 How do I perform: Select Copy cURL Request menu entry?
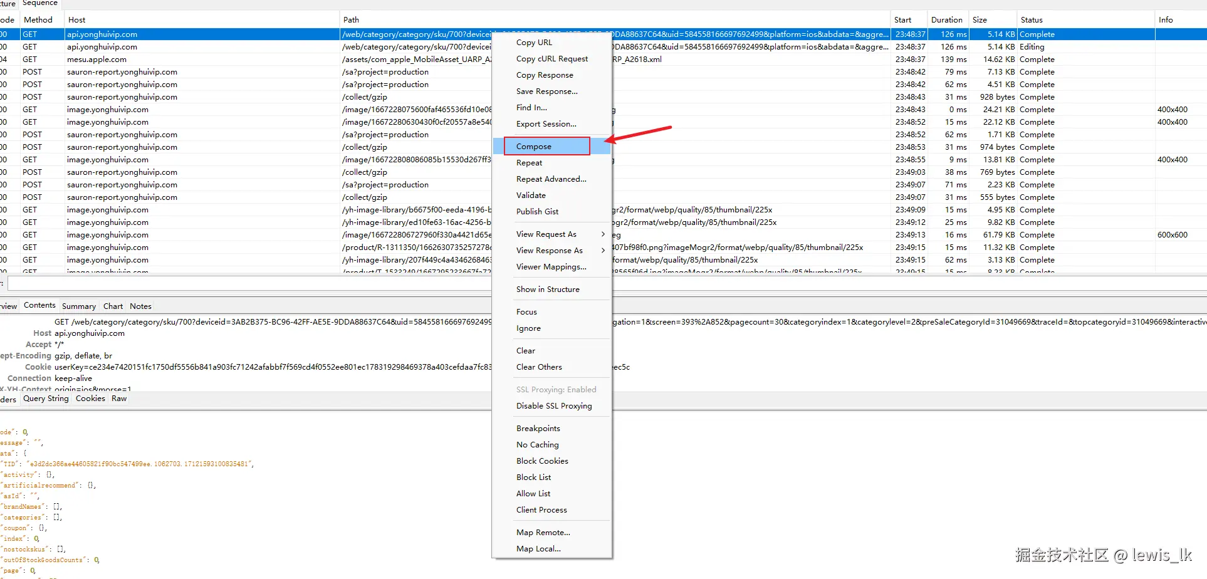pyautogui.click(x=551, y=59)
